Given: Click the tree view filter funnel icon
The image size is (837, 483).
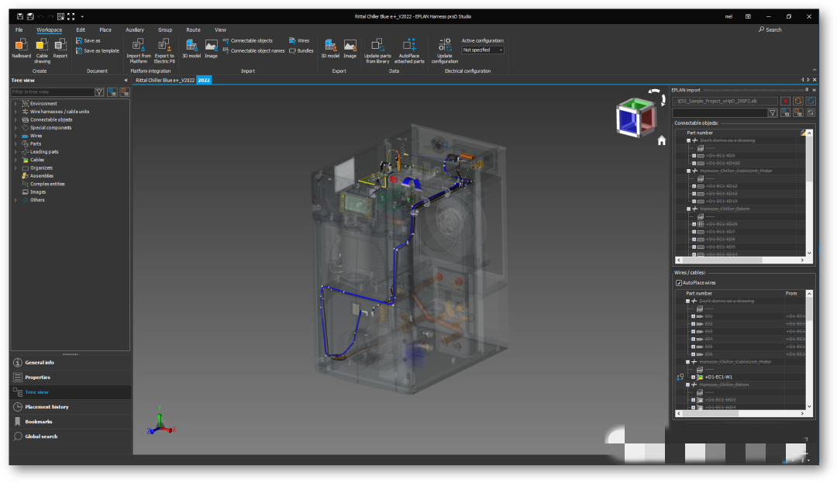Looking at the screenshot, I should coord(99,91).
